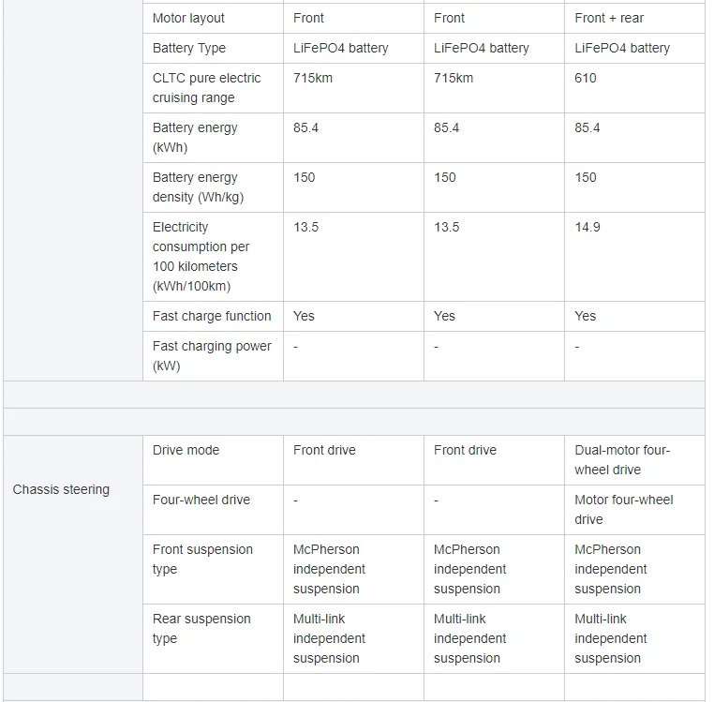Click the 'Motor layout' row label

(188, 18)
